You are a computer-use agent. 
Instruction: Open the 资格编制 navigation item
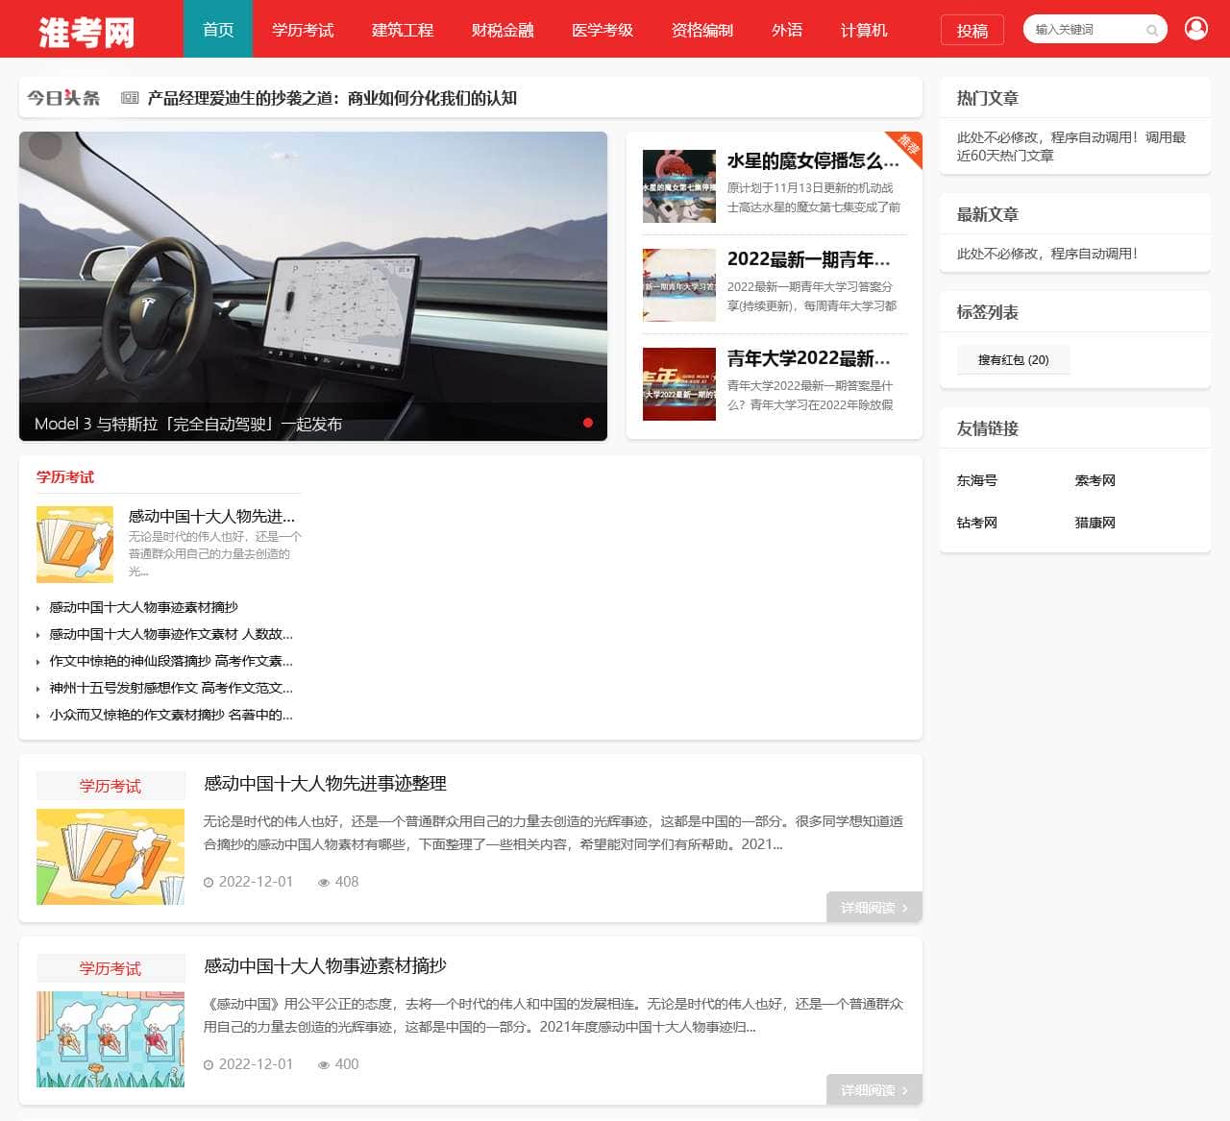tap(702, 30)
